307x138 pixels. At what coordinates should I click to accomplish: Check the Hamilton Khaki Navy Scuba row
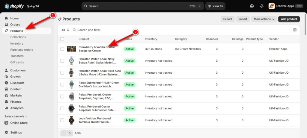point(62,61)
